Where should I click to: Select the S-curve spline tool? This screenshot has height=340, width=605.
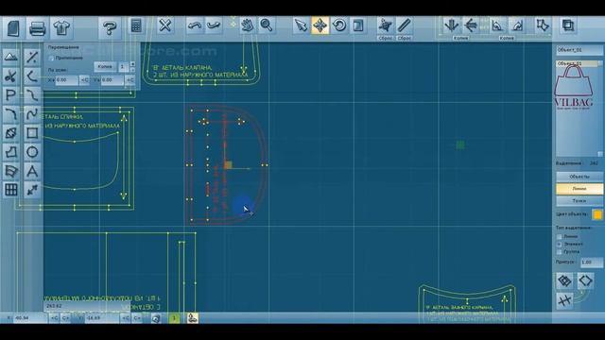click(32, 114)
